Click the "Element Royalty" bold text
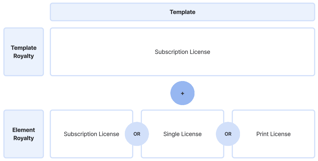 (x=24, y=134)
